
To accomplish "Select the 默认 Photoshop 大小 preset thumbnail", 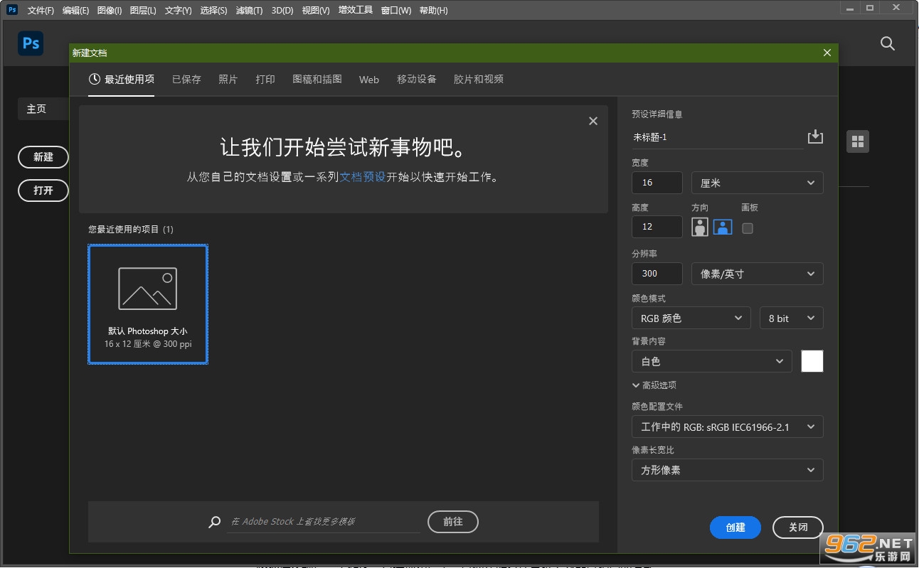I will [x=148, y=304].
